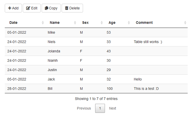This screenshot has width=194, height=127.
Task: Go to the Previous page
Action: pos(84,108)
